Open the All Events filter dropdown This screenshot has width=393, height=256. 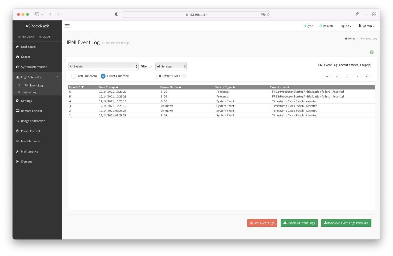(x=103, y=66)
